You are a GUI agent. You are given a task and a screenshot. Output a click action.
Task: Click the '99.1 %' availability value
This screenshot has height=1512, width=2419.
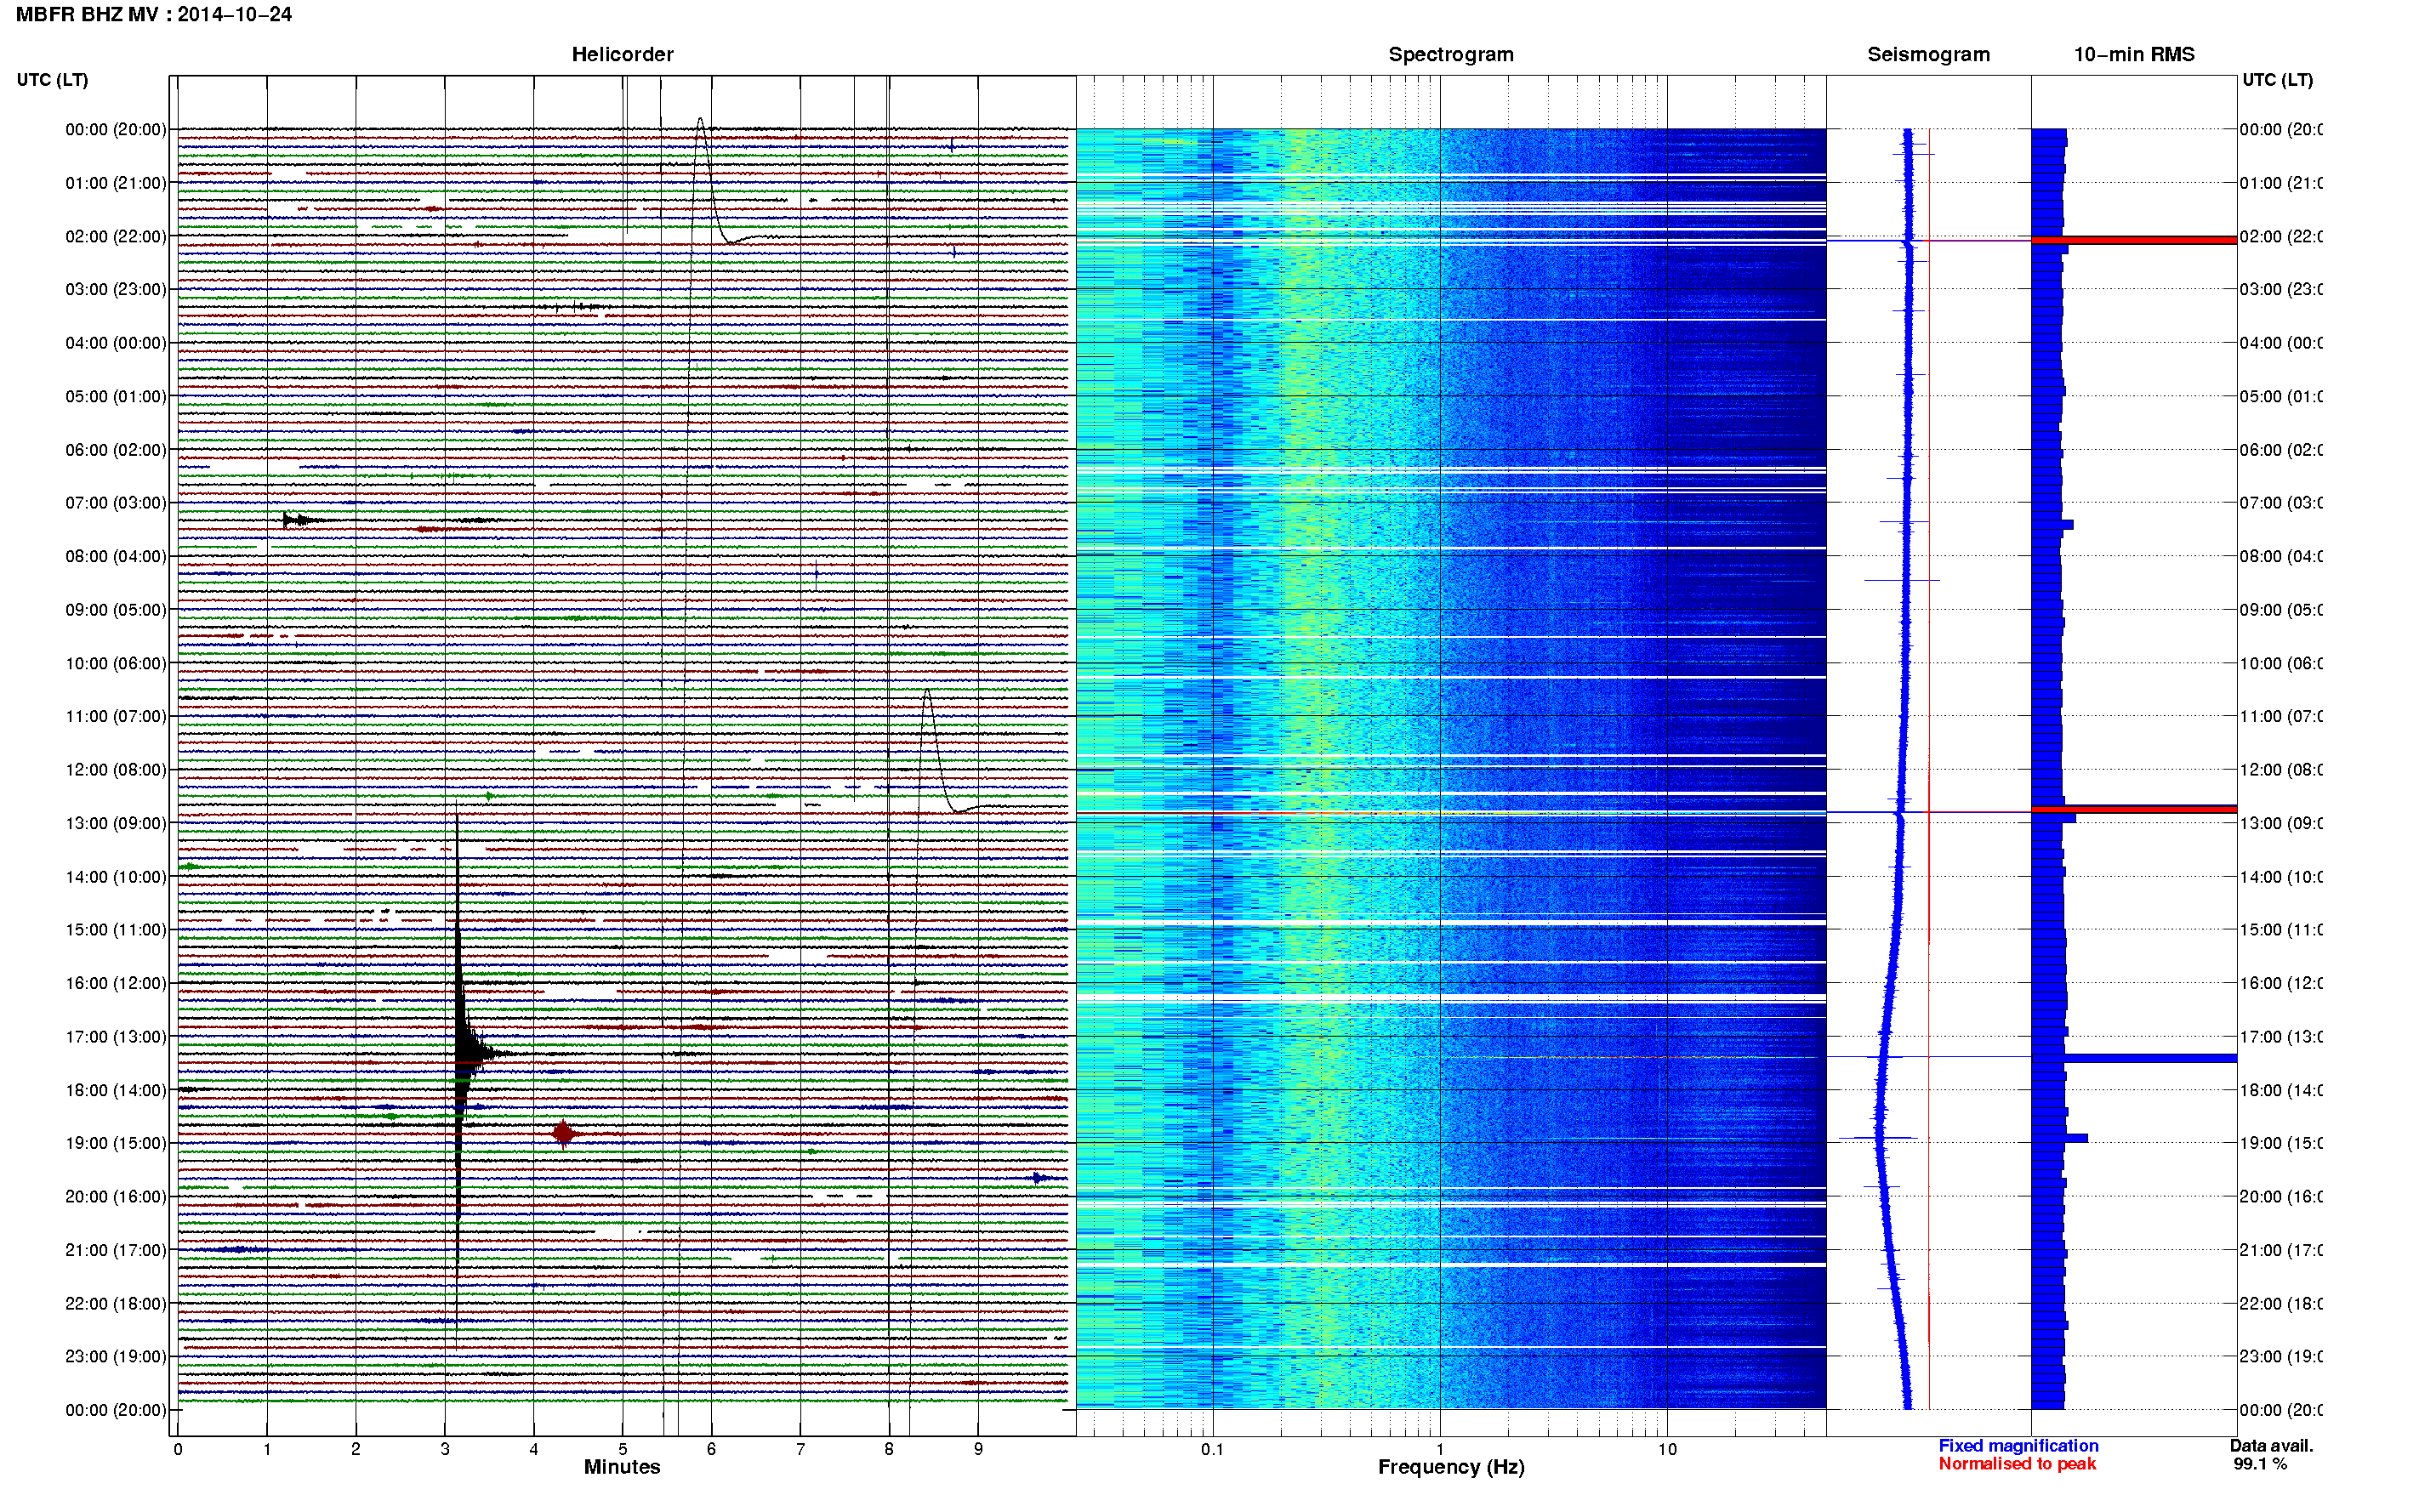(x=2260, y=1464)
